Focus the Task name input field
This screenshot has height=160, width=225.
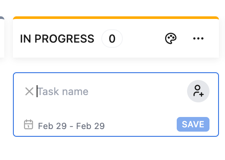[x=109, y=91]
